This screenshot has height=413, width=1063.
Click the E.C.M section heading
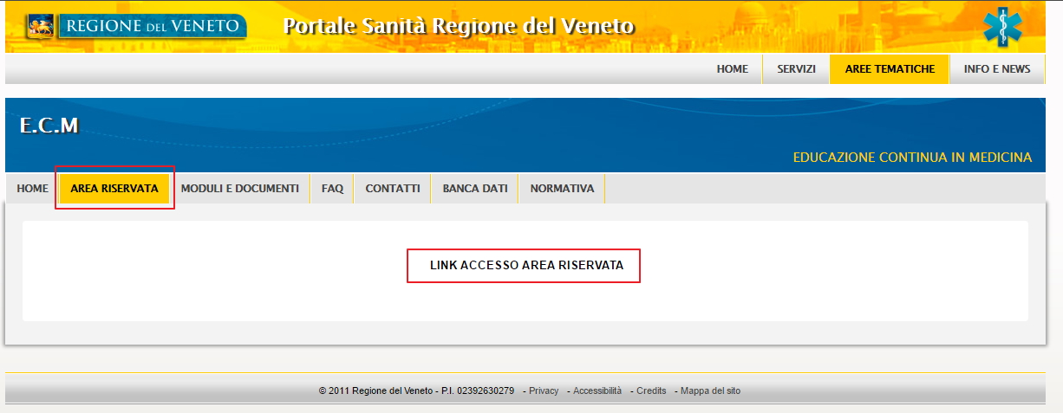[x=49, y=126]
